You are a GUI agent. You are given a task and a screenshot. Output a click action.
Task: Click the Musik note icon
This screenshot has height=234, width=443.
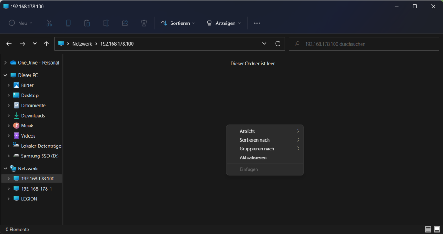coord(16,126)
